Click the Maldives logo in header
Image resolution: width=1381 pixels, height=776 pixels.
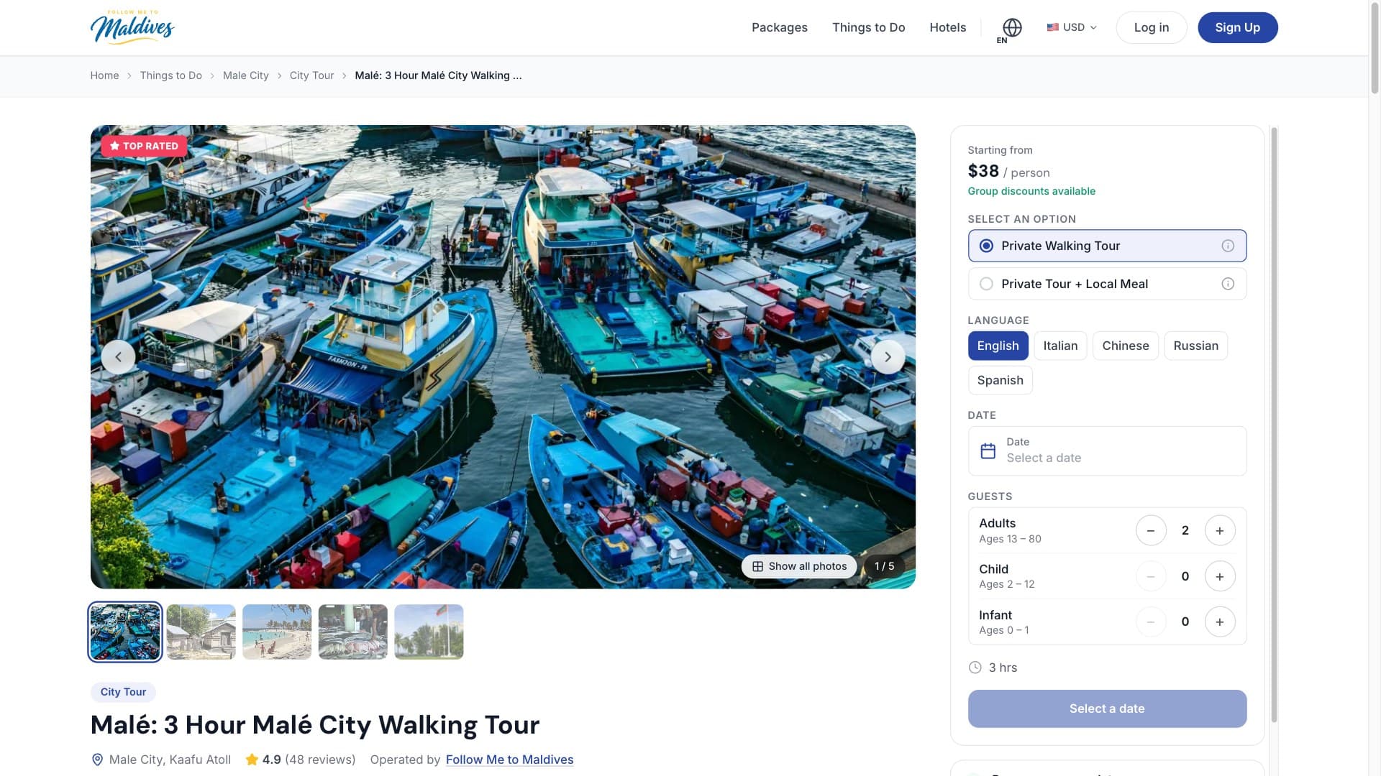[132, 27]
